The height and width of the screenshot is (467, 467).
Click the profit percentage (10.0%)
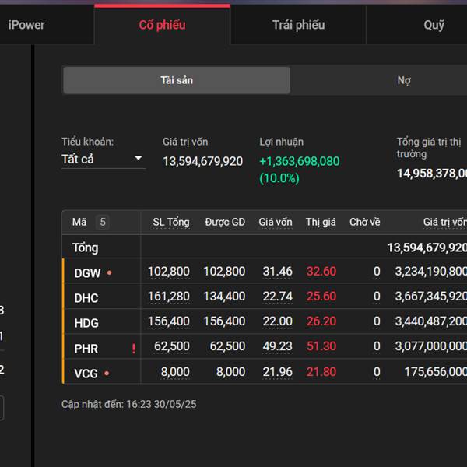(279, 178)
